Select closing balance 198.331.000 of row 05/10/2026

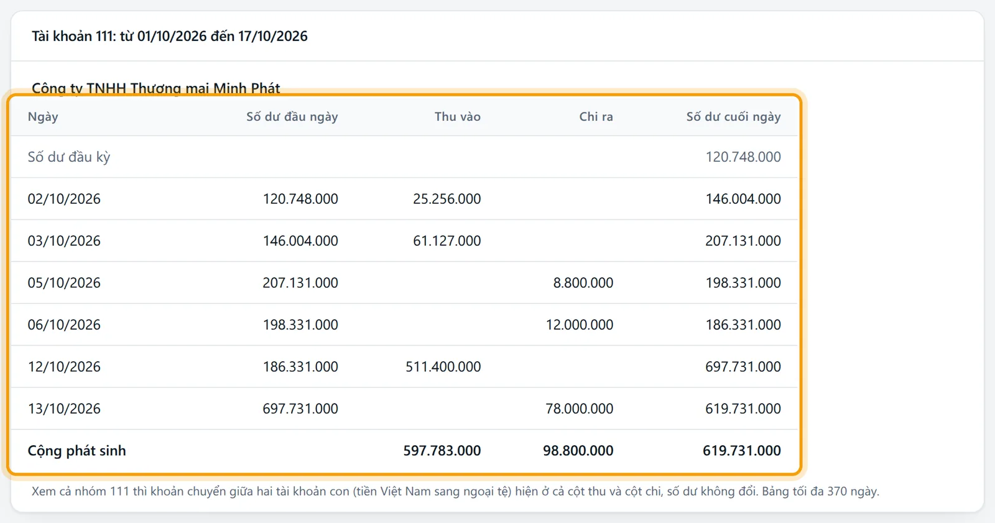pyautogui.click(x=743, y=283)
